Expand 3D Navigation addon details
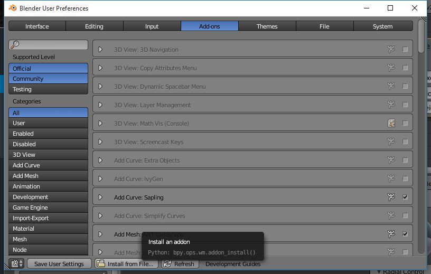Viewport: 431px width, 274px height. click(x=100, y=49)
